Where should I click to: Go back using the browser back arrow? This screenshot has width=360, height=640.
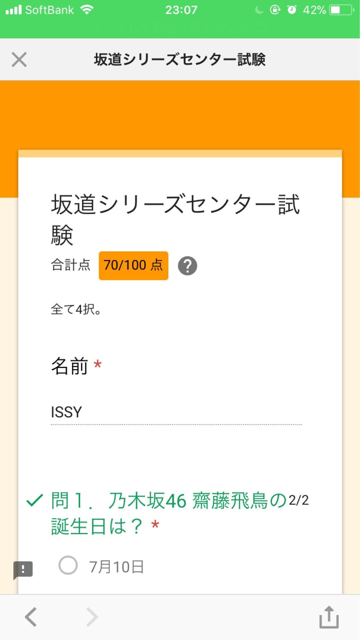click(x=31, y=617)
